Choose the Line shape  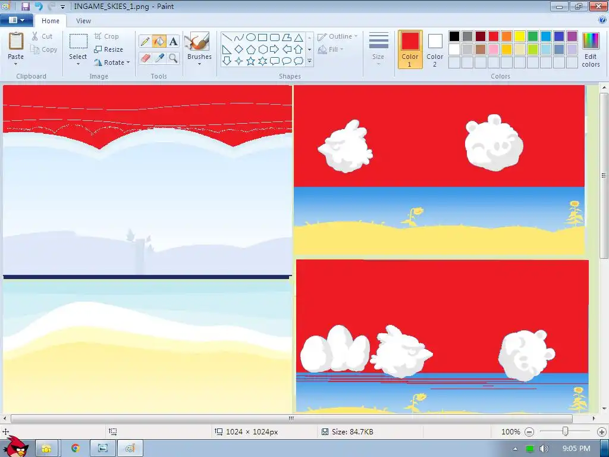point(227,37)
